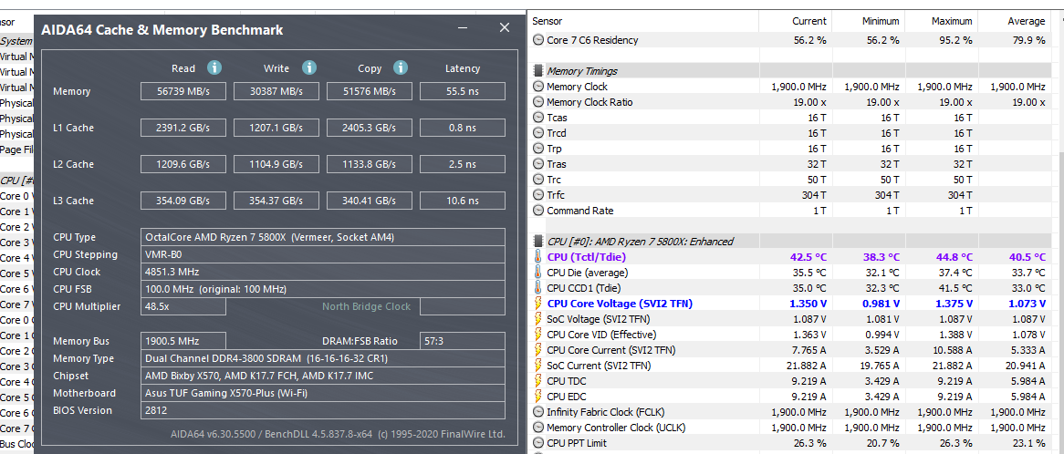Click the CPU Multiplier field 48.5x

[x=183, y=307]
